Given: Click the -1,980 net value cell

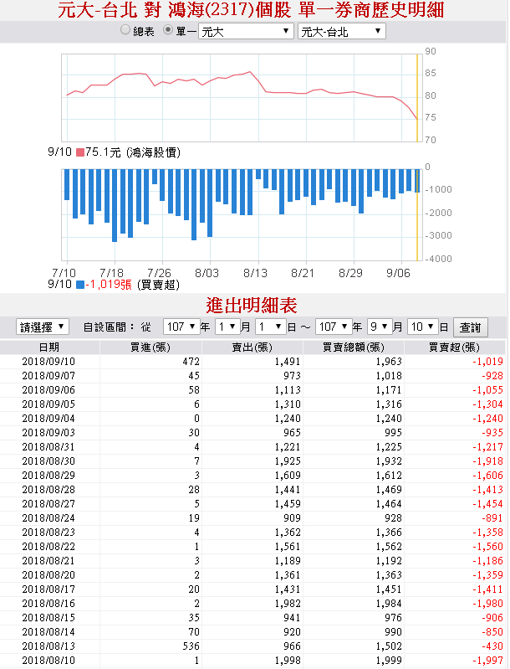Looking at the screenshot, I should (x=488, y=604).
